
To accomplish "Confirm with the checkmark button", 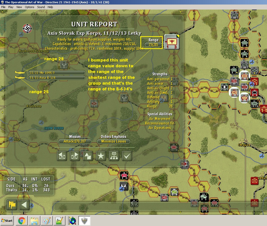I will coord(127,156).
